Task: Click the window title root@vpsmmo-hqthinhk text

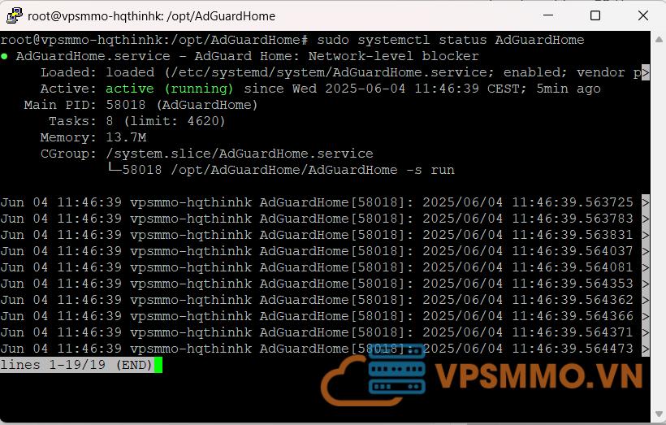Action: click(x=151, y=15)
